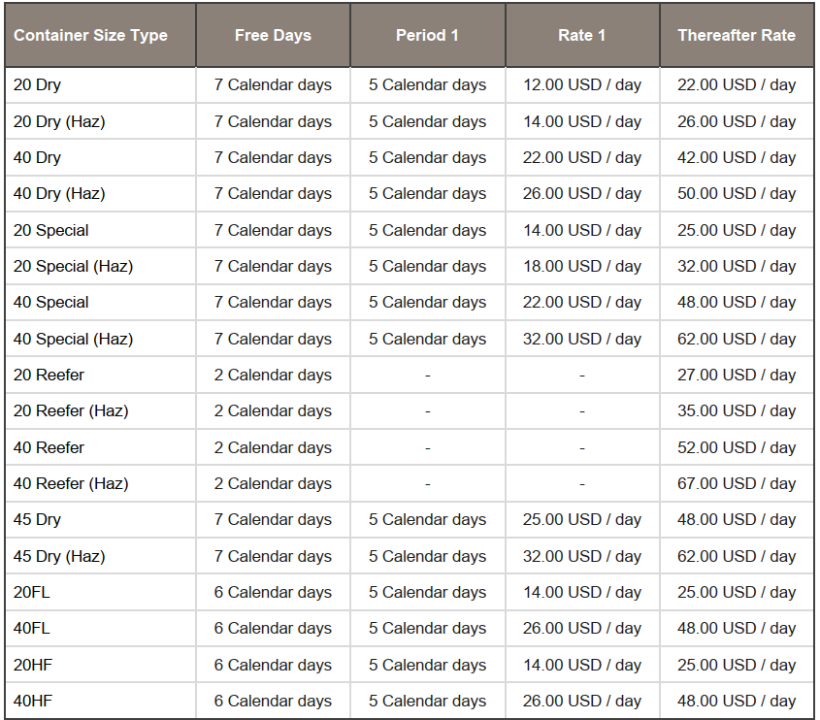Click the 20 Dry row label

(x=38, y=84)
